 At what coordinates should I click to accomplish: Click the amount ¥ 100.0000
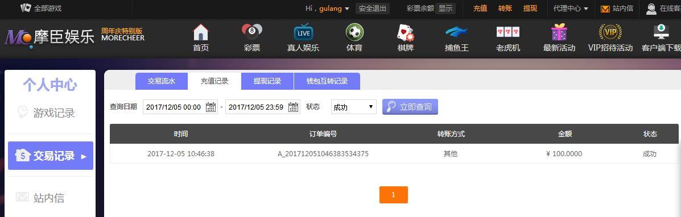(x=564, y=153)
